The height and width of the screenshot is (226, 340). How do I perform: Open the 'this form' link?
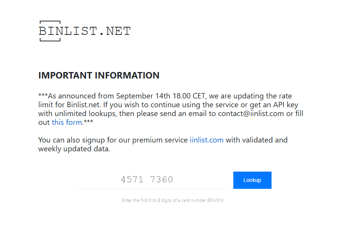[x=67, y=122]
